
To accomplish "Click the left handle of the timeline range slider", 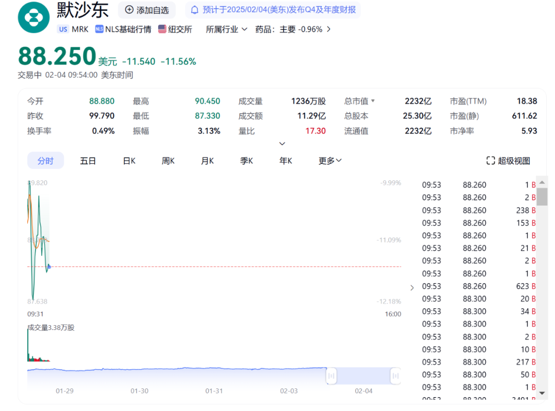I will pos(331,376).
